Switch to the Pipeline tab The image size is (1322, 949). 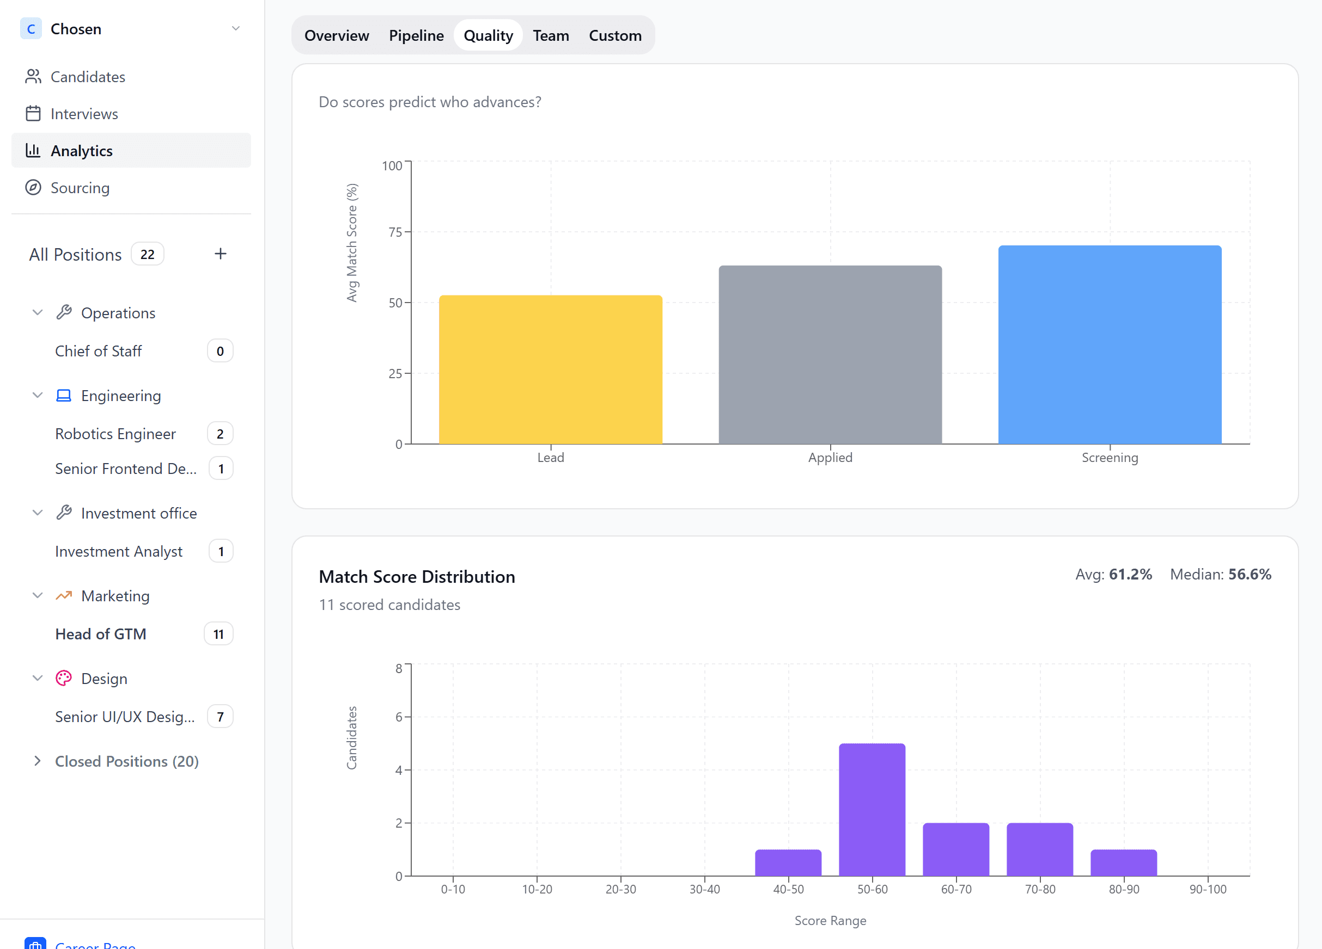[416, 35]
